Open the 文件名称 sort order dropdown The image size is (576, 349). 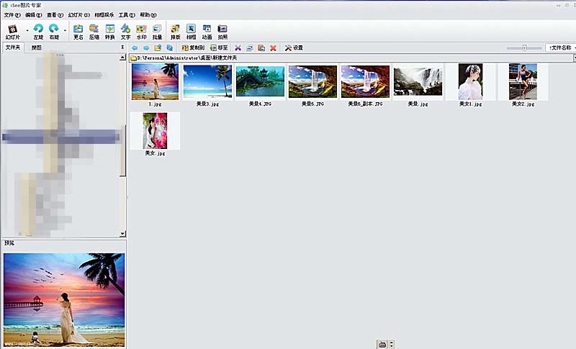(560, 47)
